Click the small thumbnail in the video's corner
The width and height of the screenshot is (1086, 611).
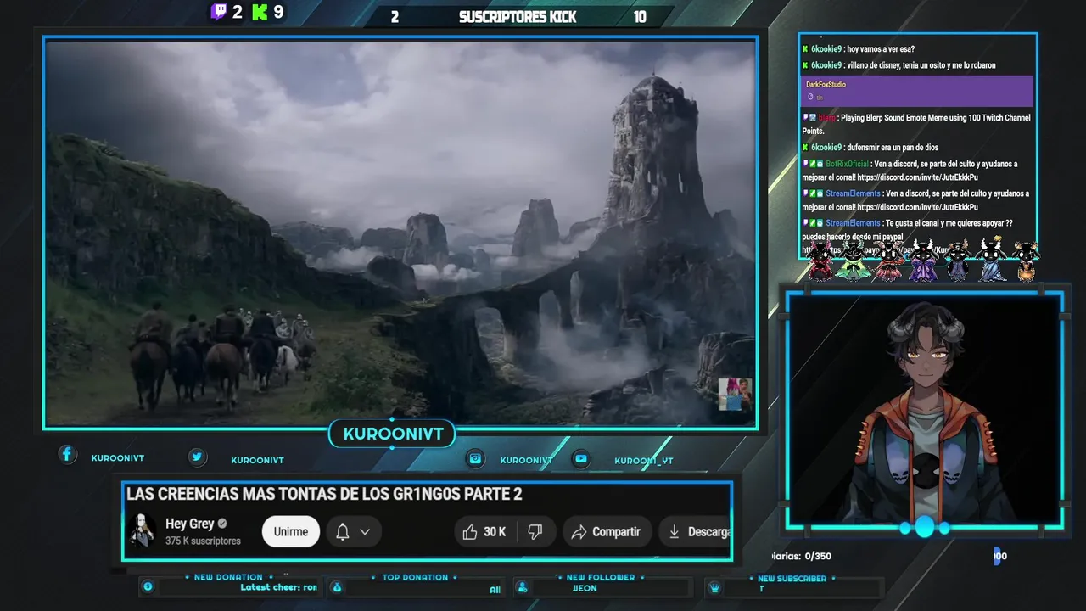pos(735,394)
